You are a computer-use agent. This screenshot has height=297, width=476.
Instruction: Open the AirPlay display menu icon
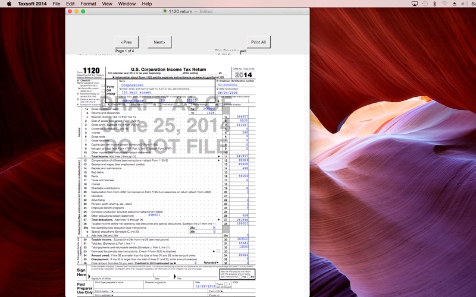(x=414, y=4)
